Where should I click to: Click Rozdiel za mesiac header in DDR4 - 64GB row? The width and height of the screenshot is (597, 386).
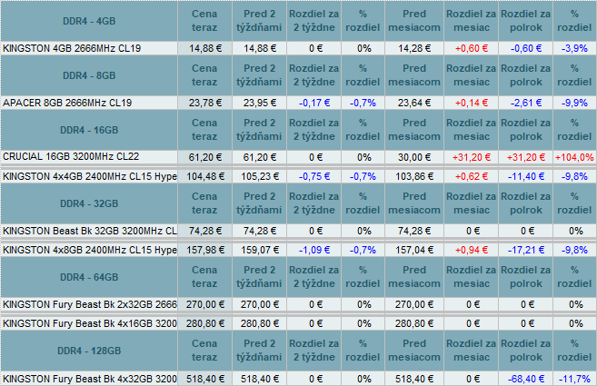pyautogui.click(x=472, y=277)
